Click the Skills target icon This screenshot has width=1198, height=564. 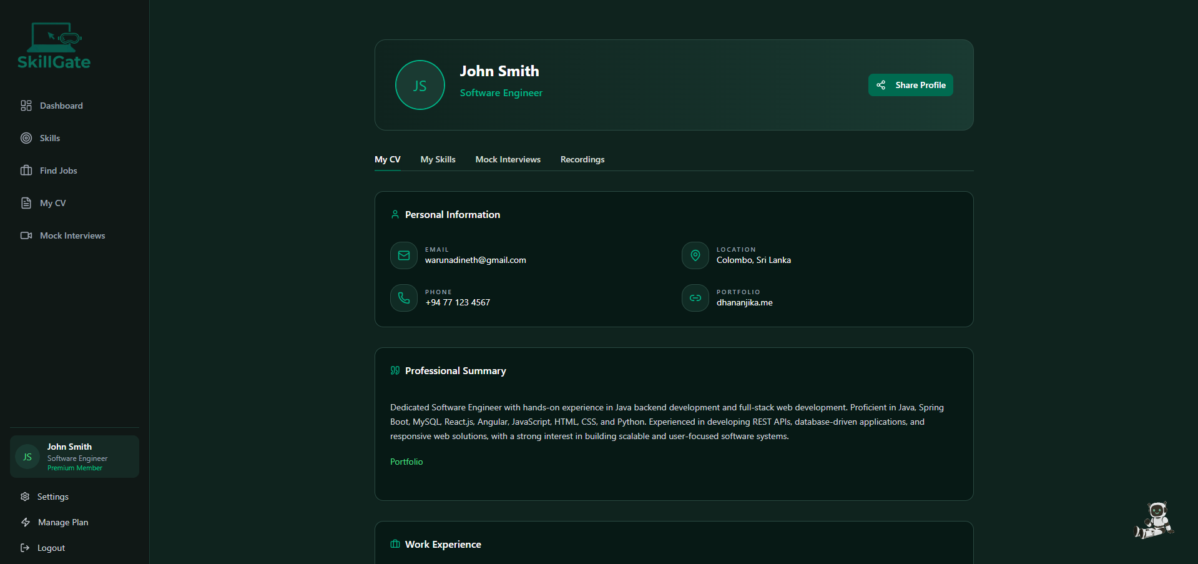[x=26, y=138]
